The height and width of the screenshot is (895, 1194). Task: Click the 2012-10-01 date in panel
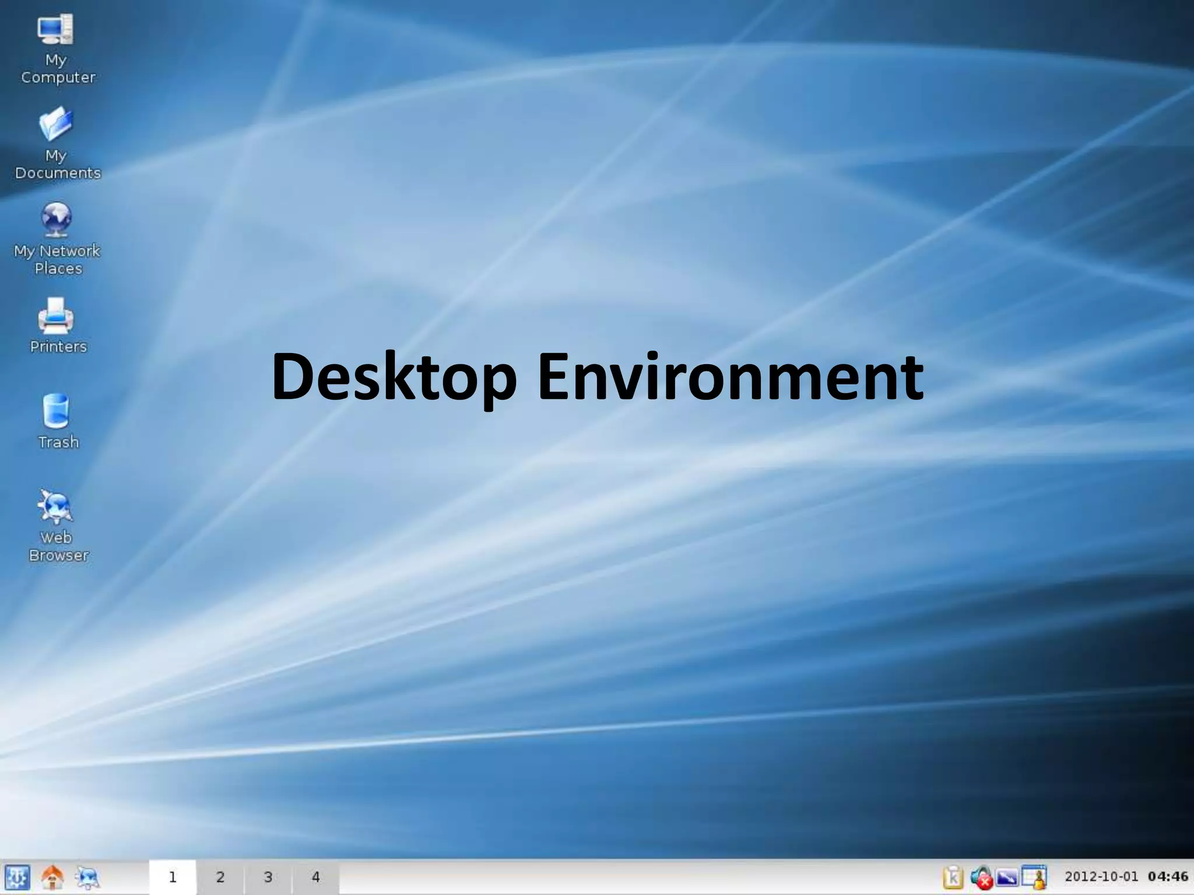(x=1101, y=877)
